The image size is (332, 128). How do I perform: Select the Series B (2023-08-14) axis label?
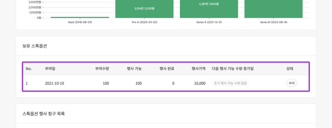tap(273, 22)
